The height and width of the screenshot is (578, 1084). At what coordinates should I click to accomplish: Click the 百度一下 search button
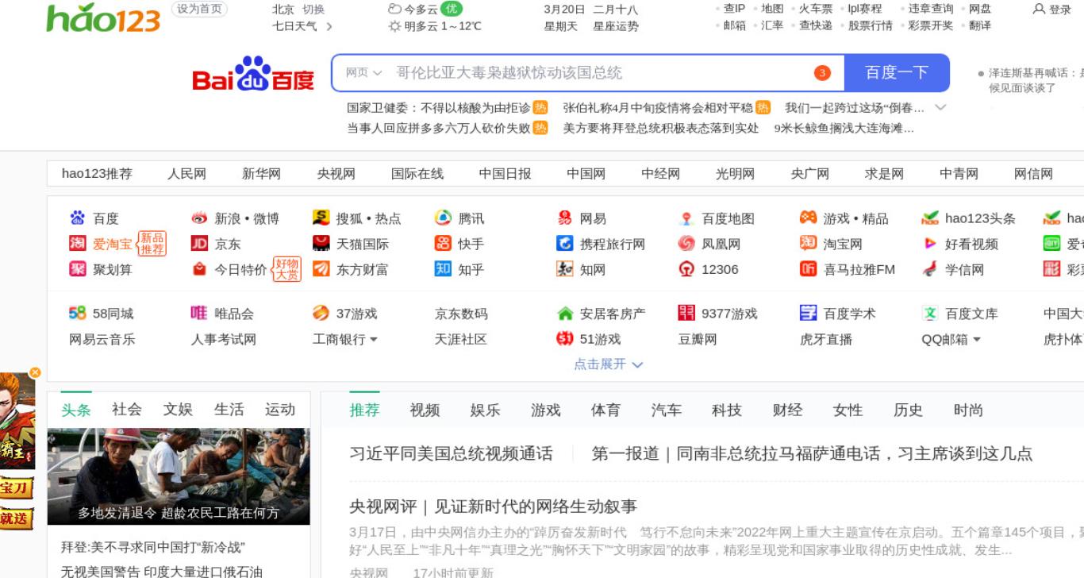click(x=897, y=73)
